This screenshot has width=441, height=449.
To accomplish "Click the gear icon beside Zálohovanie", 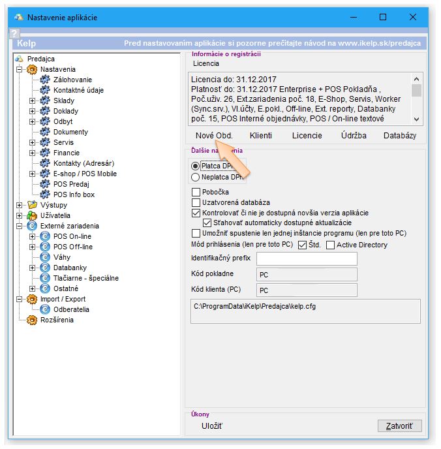I will pos(45,80).
